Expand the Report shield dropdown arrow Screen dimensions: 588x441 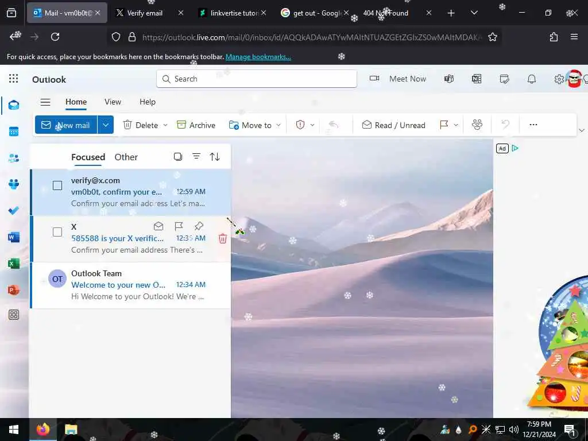click(312, 125)
